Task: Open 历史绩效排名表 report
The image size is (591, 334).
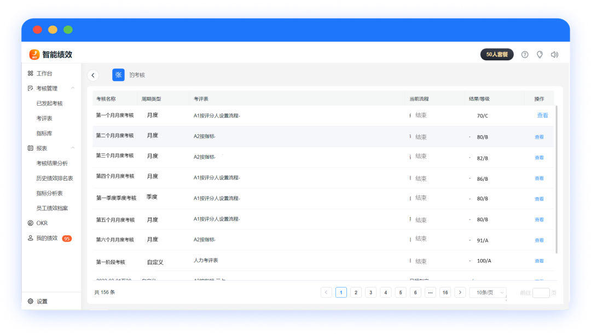Action: click(55, 178)
